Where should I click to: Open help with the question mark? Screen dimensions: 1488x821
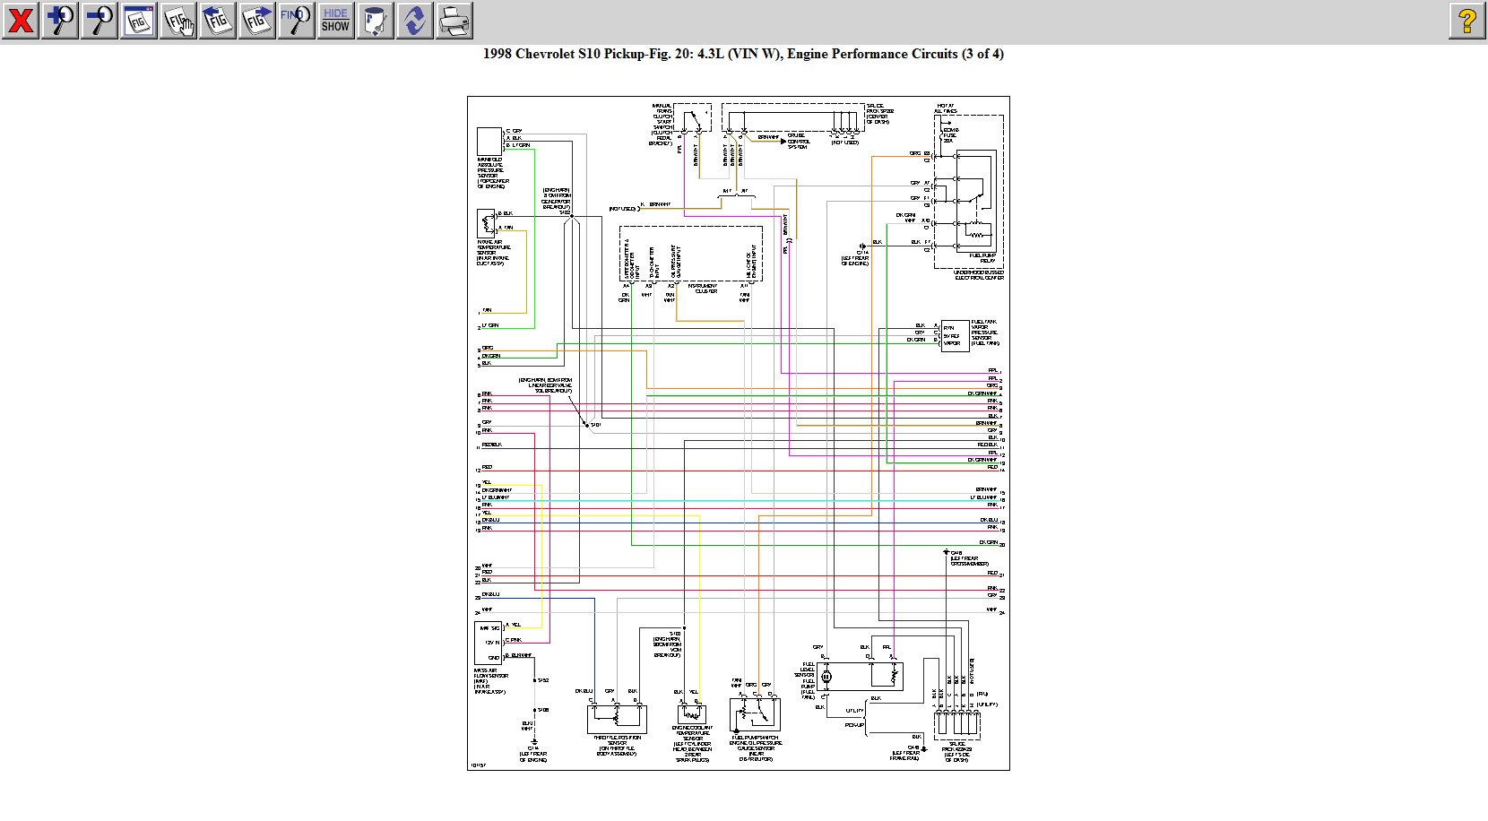(1466, 20)
